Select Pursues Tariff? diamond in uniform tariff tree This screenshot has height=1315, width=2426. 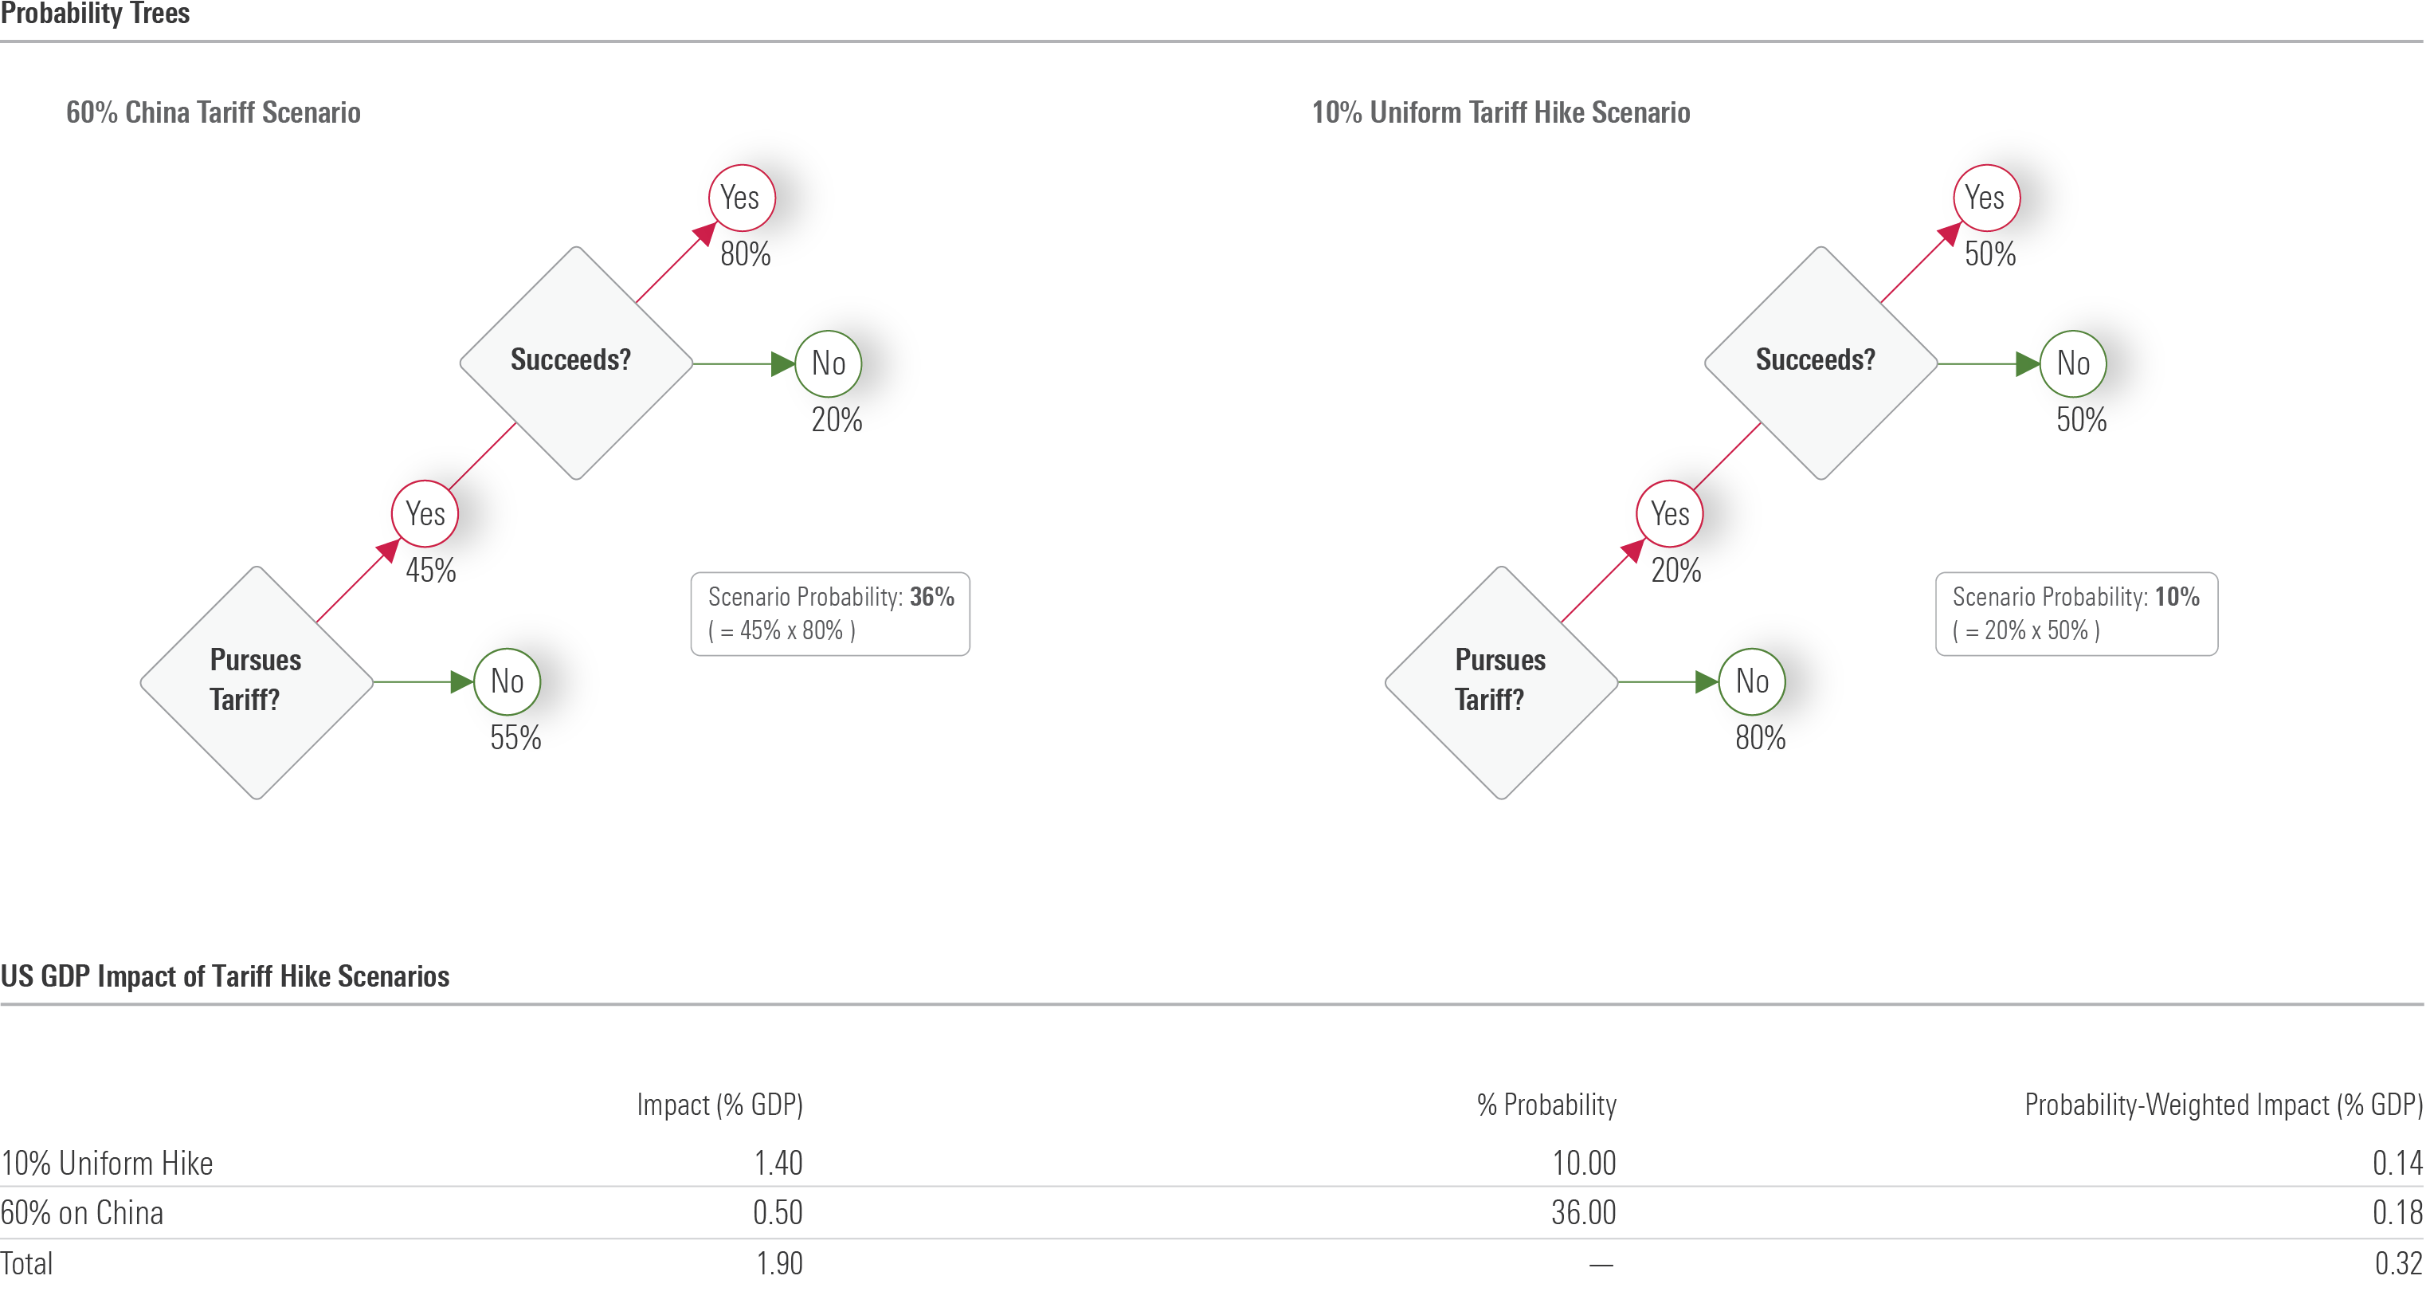click(1501, 682)
